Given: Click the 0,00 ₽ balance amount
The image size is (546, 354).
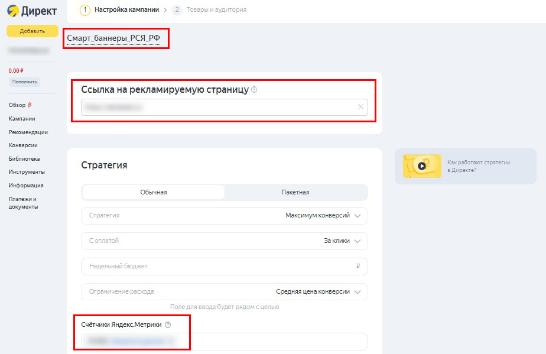Looking at the screenshot, I should tap(16, 71).
